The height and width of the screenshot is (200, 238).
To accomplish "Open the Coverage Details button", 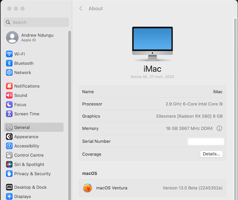I will [211, 154].
